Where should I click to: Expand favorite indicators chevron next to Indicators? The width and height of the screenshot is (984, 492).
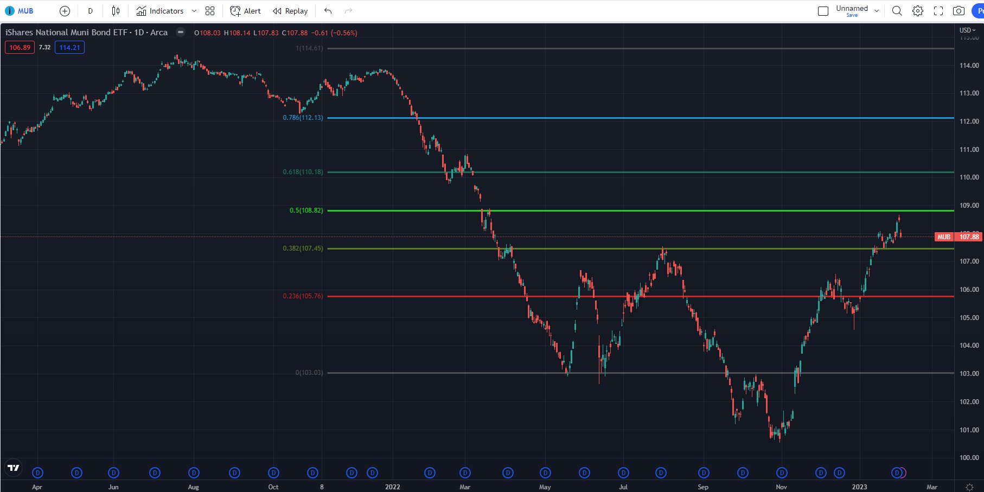(x=194, y=11)
